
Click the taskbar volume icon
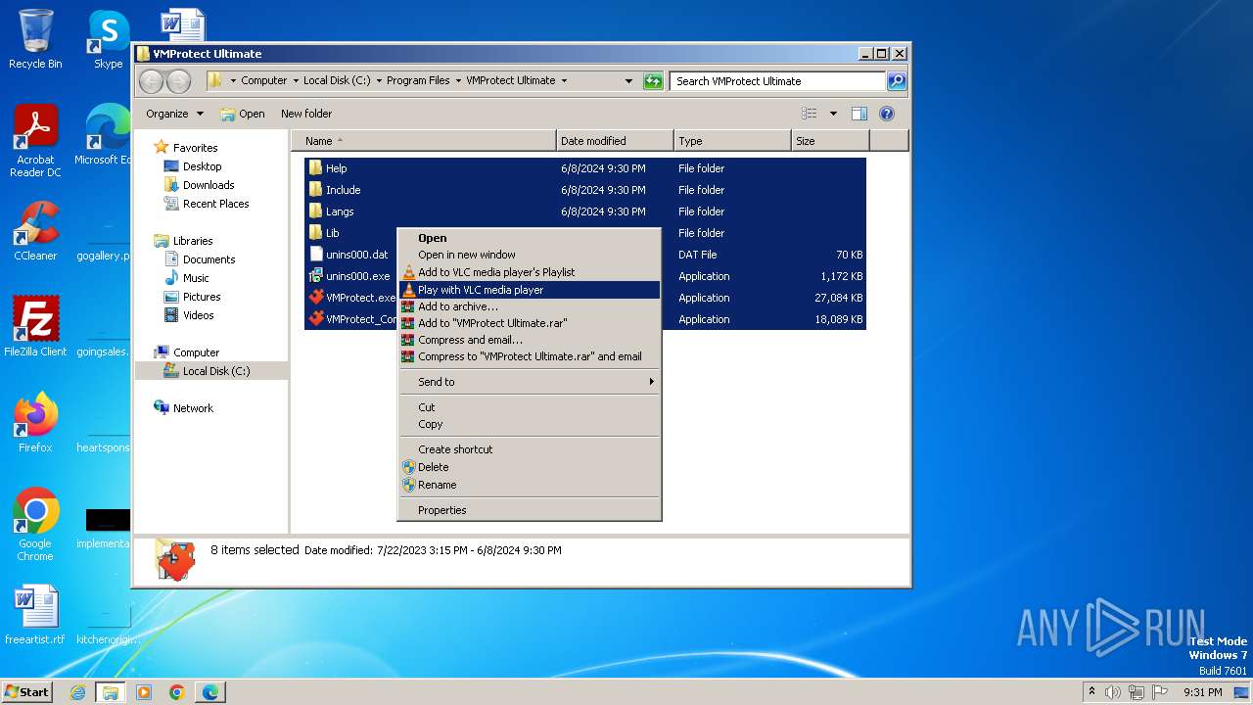pos(1113,692)
